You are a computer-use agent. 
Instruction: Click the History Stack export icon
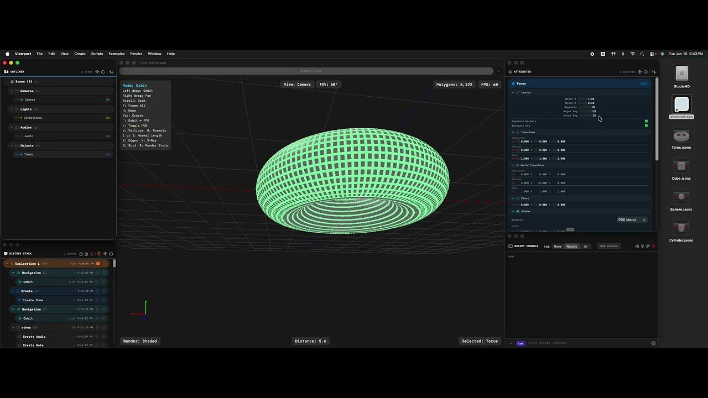[x=81, y=254]
